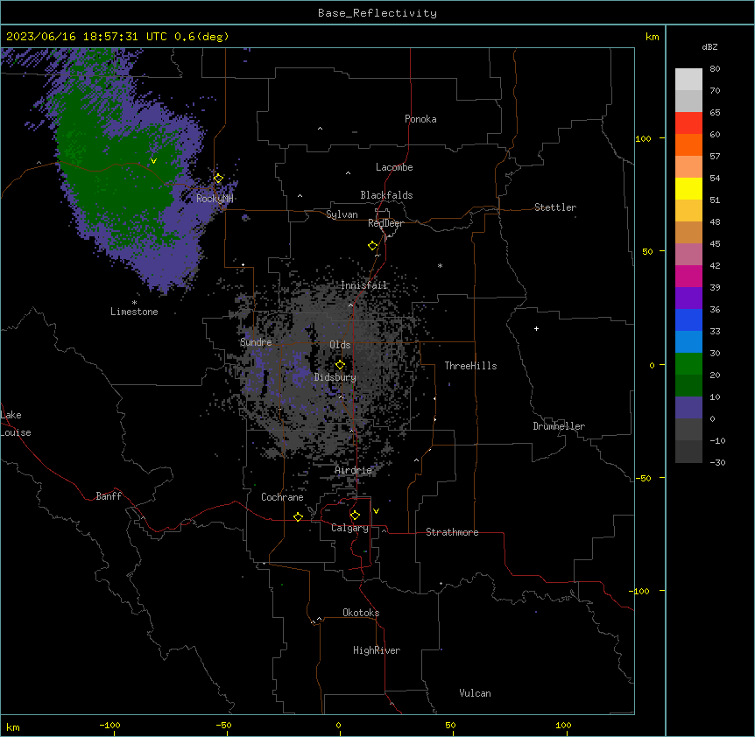
Task: Click the Lacombe city label
Action: (x=394, y=167)
